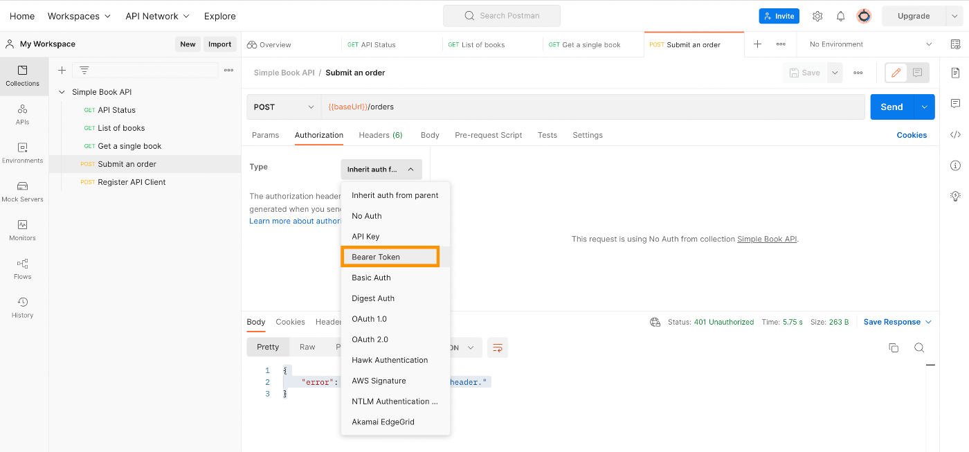
Task: Expand the API Network menu
Action: pyautogui.click(x=157, y=16)
